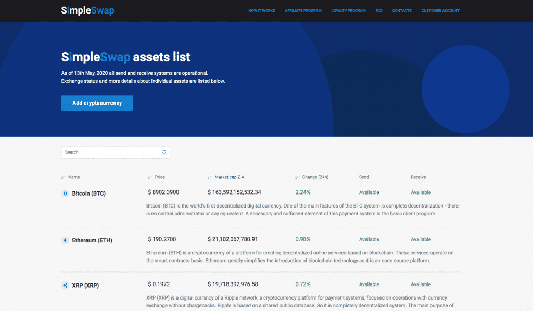This screenshot has width=533, height=311.
Task: Click Bitcoin Send status Available
Action: pyautogui.click(x=369, y=192)
